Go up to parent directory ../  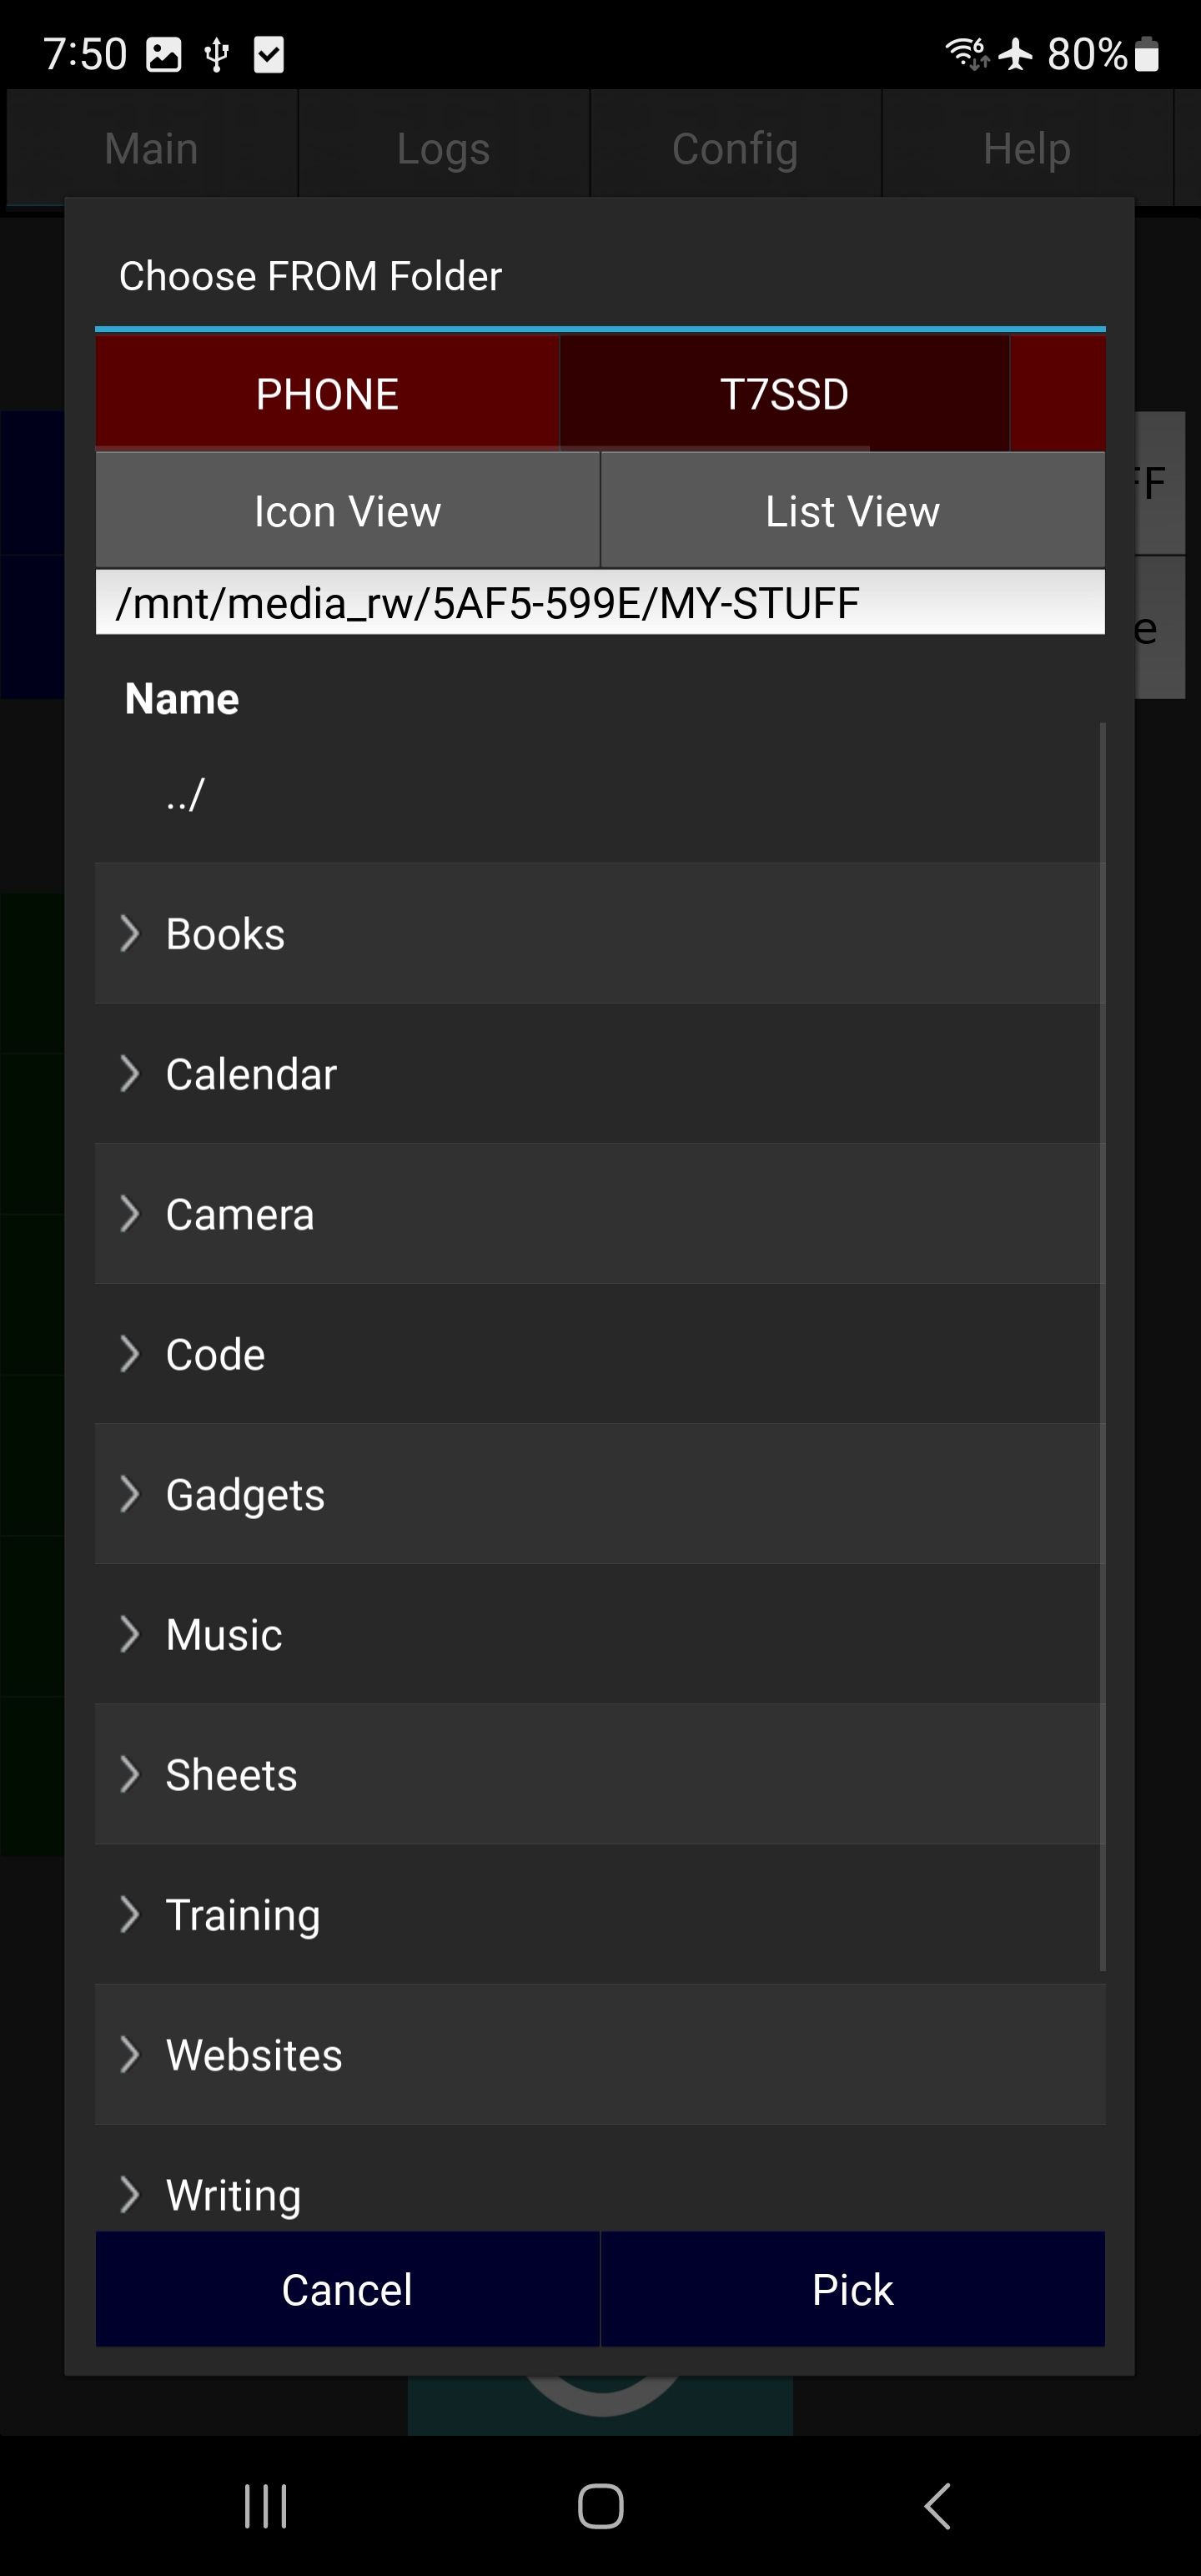(x=186, y=795)
